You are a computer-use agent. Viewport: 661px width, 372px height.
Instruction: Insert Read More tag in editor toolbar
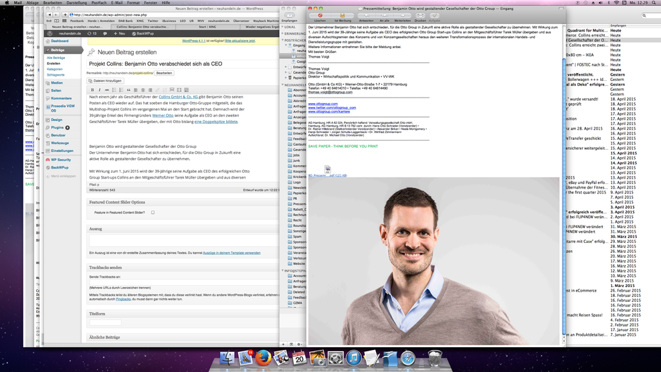pyautogui.click(x=171, y=90)
